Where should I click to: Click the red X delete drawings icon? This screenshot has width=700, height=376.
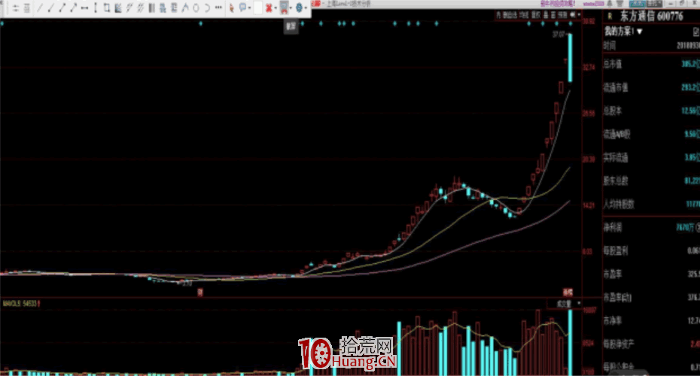[269, 8]
